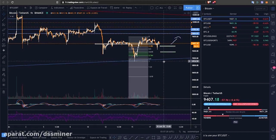Image resolution: width=276 pixels, height=140 pixels.
Task: Switch to the 1D time range
Action: (11, 131)
